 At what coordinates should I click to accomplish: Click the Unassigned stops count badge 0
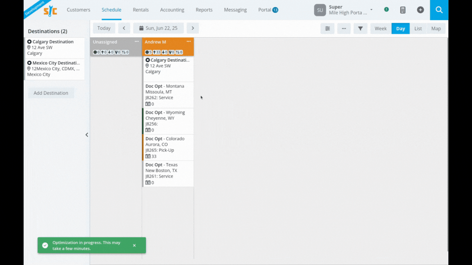coord(96,52)
